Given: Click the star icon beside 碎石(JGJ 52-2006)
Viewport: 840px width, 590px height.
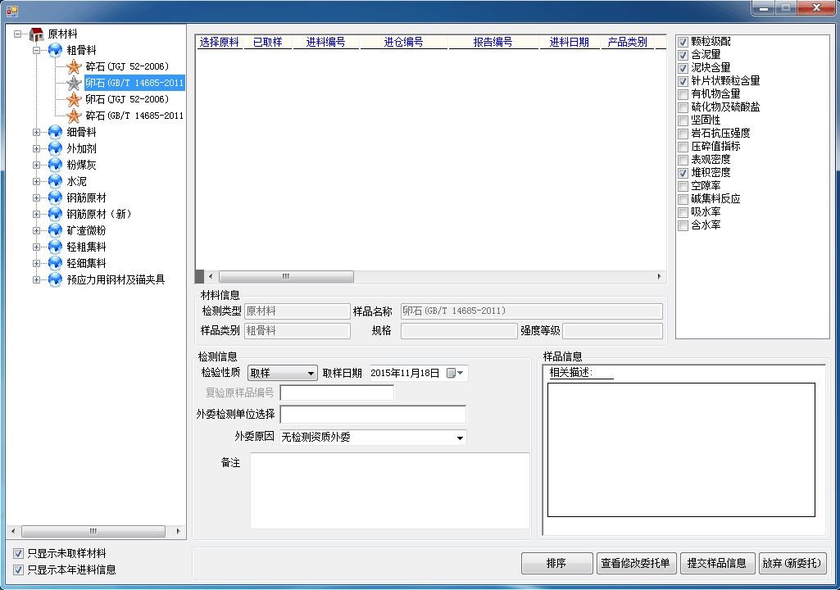Looking at the screenshot, I should 74,67.
